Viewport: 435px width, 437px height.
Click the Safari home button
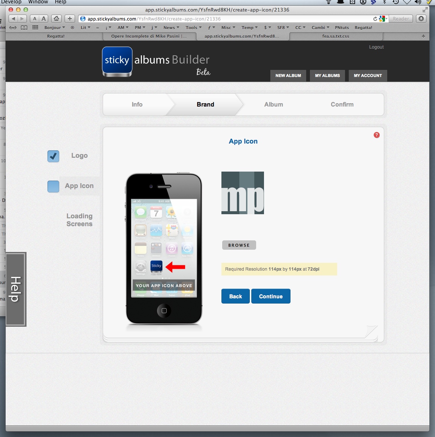tap(56, 19)
